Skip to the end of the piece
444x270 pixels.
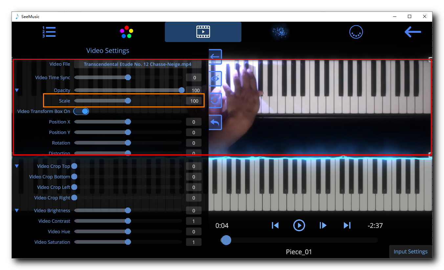click(x=347, y=225)
